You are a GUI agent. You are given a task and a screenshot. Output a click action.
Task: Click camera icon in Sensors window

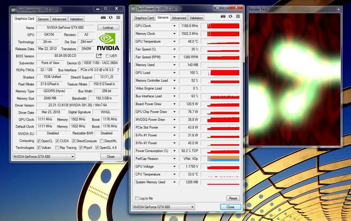coord(223,16)
